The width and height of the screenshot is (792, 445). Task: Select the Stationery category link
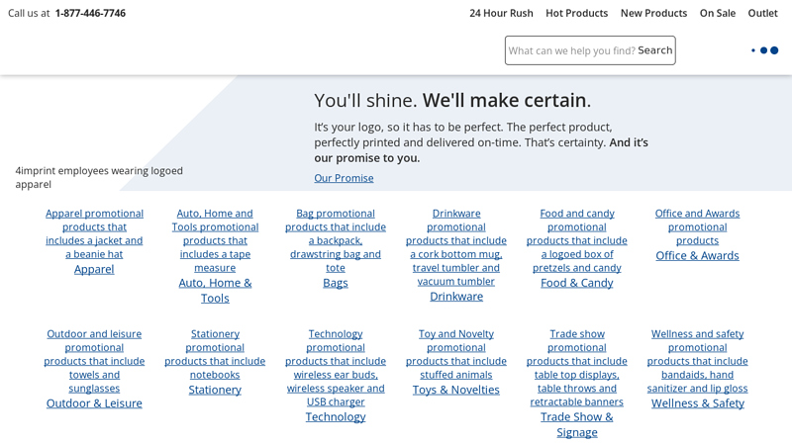click(x=215, y=390)
